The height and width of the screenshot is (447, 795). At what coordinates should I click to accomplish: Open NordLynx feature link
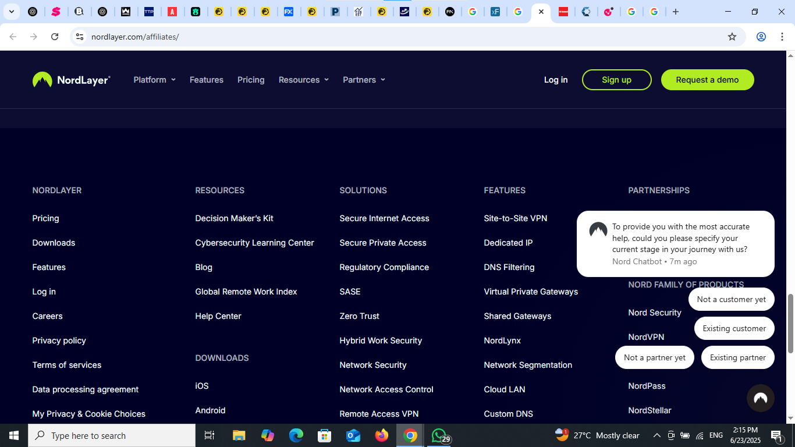tap(502, 340)
